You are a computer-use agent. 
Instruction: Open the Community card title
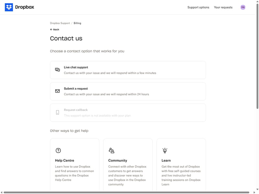pyautogui.click(x=118, y=160)
